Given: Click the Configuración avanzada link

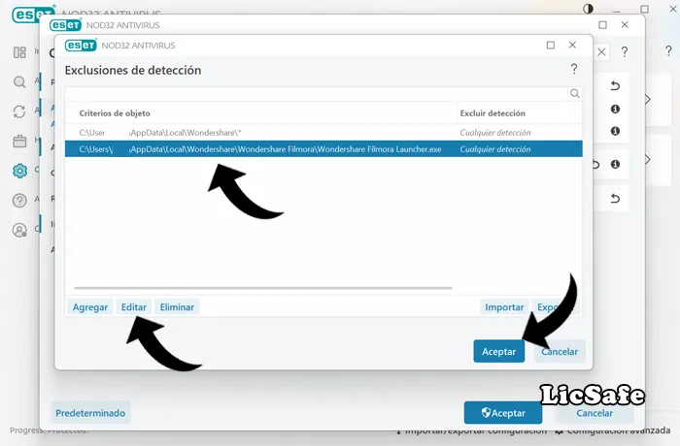Looking at the screenshot, I should coord(614,430).
